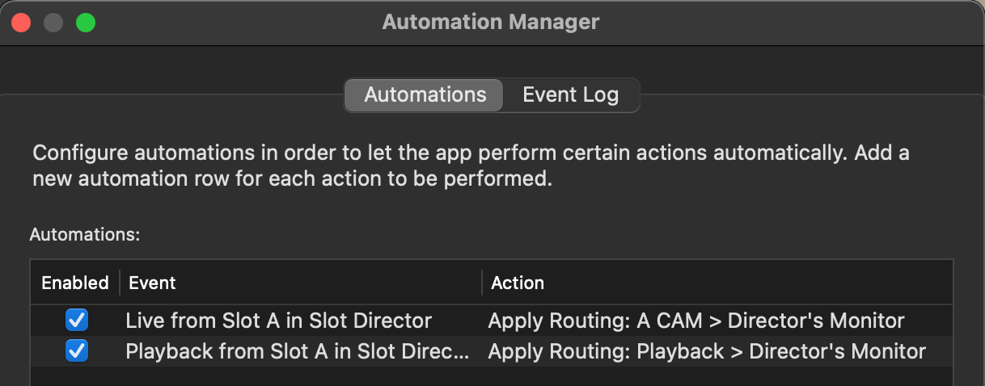Click the divider between Enabled and Event columns
This screenshot has height=386, width=985.
click(120, 283)
